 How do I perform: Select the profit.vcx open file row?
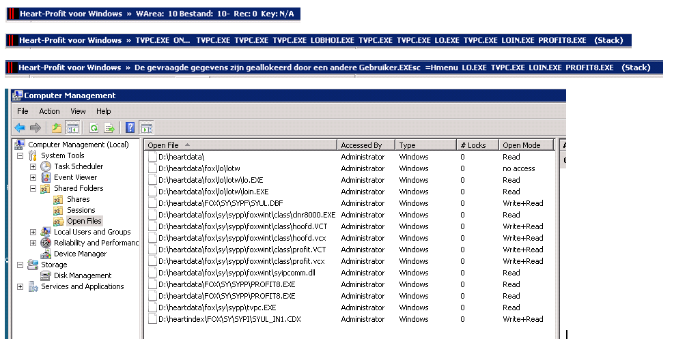pyautogui.click(x=349, y=261)
